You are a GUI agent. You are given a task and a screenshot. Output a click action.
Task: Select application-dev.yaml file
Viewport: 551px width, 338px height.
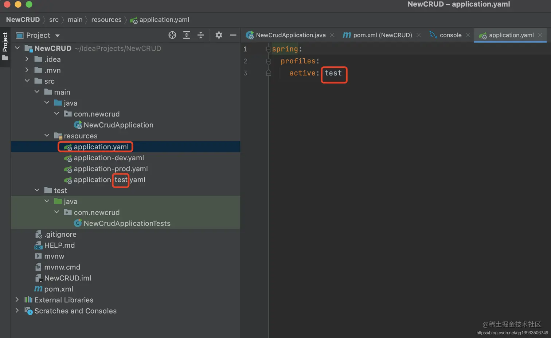pyautogui.click(x=109, y=158)
